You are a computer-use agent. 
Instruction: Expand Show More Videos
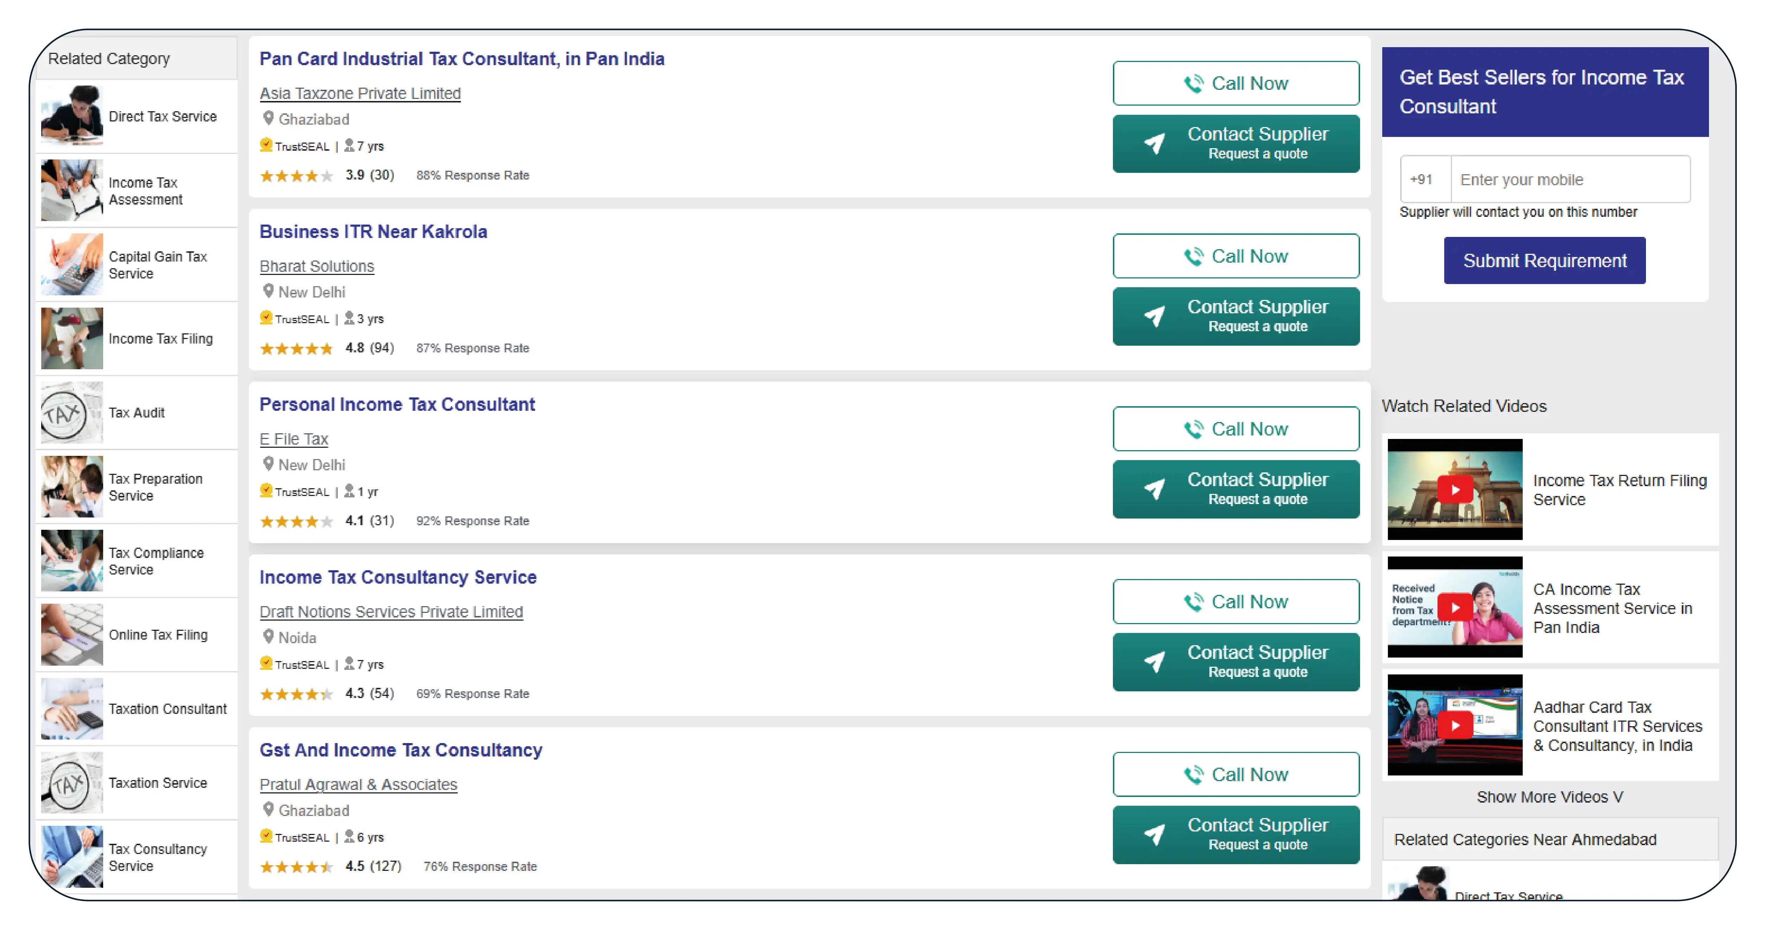pos(1549,797)
